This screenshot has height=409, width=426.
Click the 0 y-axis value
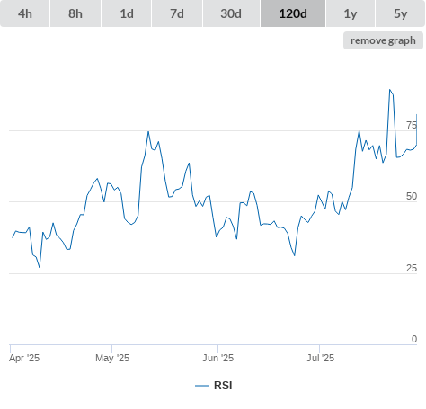pyautogui.click(x=414, y=339)
